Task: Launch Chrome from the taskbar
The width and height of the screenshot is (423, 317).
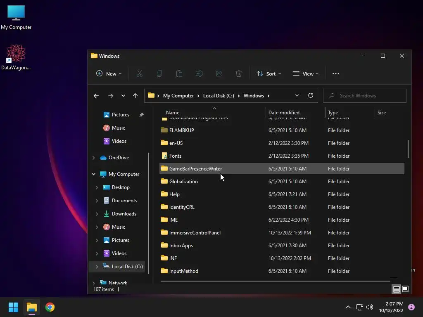Action: pyautogui.click(x=50, y=307)
